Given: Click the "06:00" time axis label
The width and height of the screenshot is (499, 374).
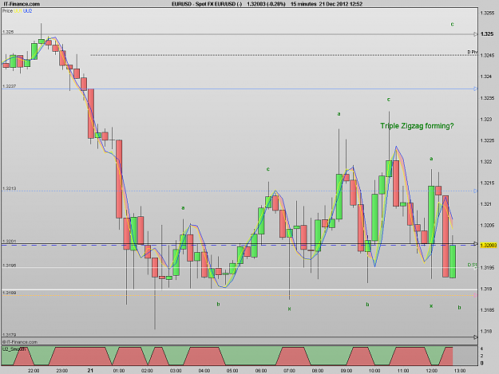Looking at the screenshot, I should click(x=261, y=371).
